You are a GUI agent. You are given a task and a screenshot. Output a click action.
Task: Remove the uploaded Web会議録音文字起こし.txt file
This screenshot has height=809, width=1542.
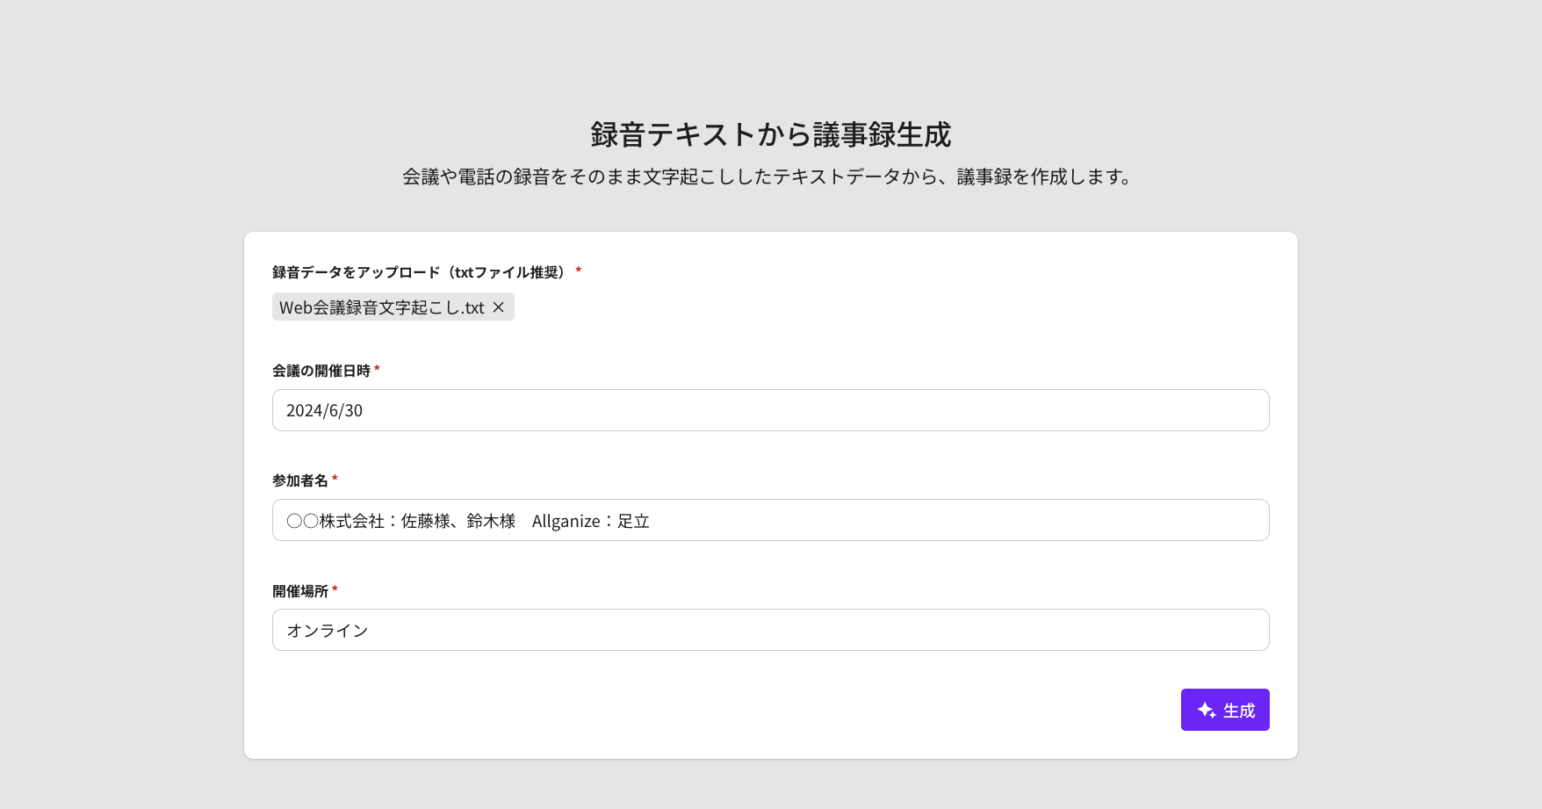click(x=498, y=307)
